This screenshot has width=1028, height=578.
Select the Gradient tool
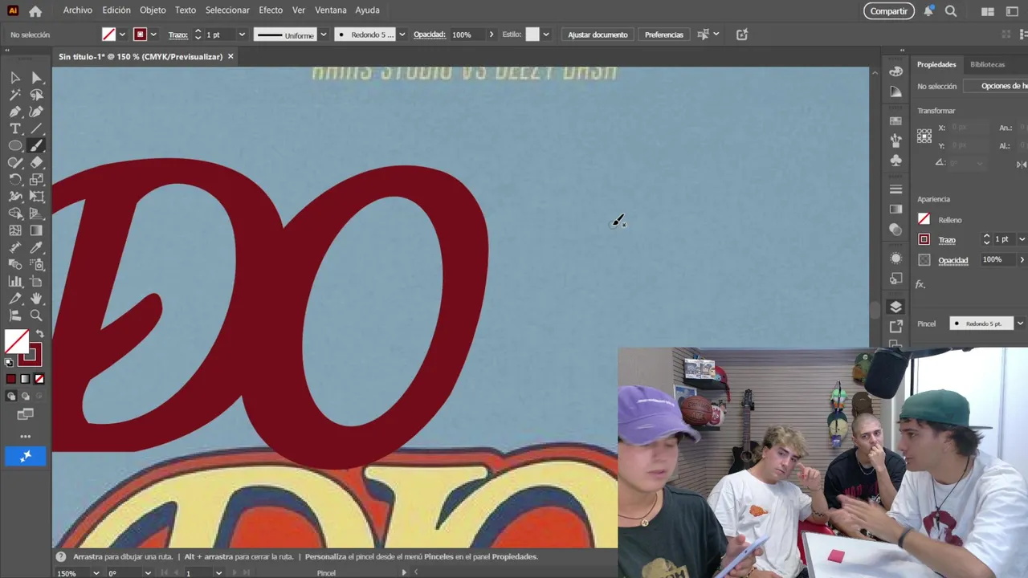pos(36,230)
